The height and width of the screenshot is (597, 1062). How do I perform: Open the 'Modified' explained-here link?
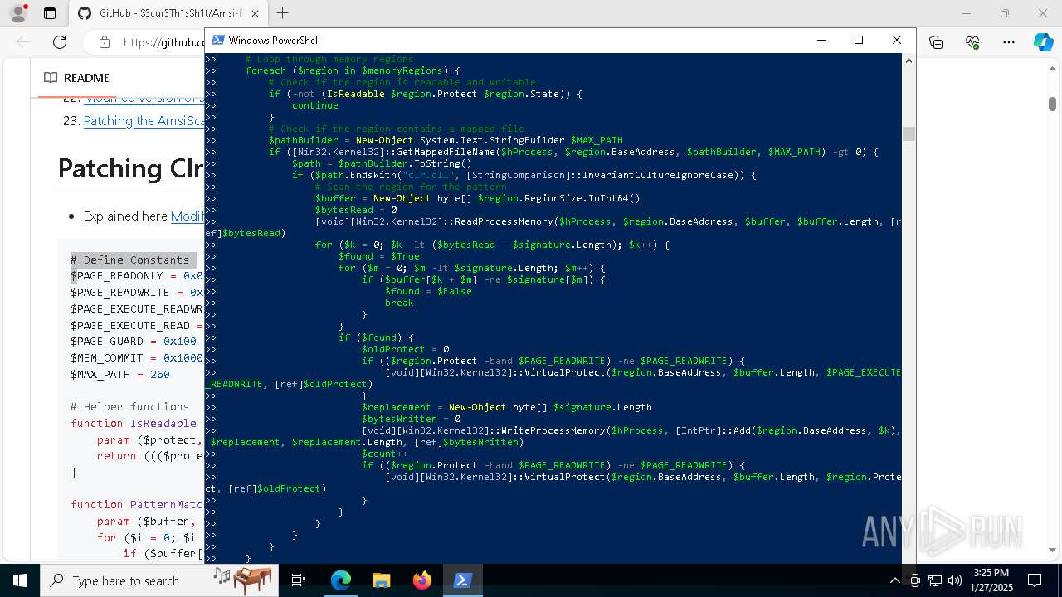(188, 216)
